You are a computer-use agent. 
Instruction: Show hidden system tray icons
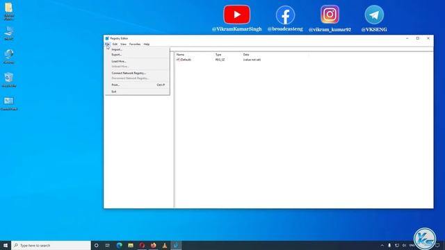[x=382, y=245]
